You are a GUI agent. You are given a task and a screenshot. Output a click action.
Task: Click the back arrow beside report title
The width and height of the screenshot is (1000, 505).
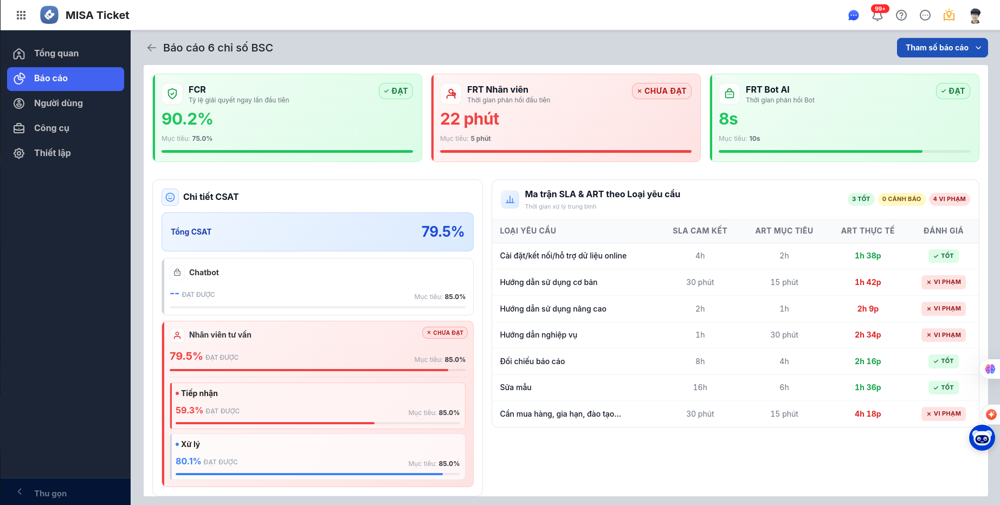pyautogui.click(x=152, y=48)
